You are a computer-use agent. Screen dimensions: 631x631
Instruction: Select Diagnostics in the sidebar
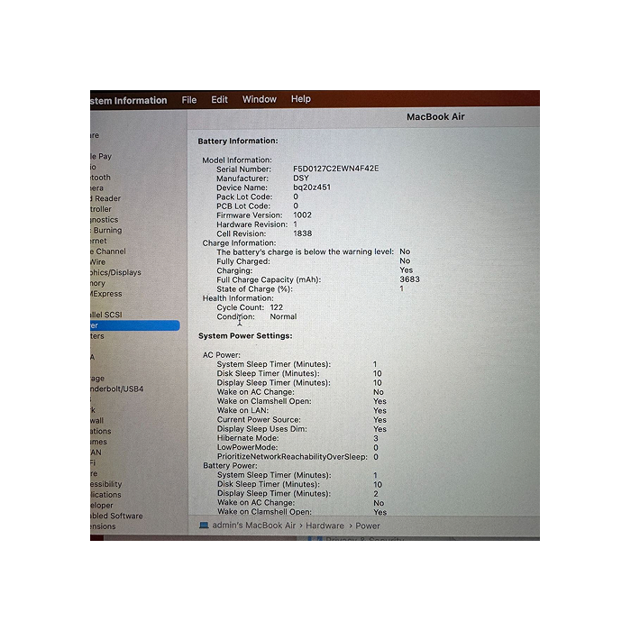click(105, 220)
